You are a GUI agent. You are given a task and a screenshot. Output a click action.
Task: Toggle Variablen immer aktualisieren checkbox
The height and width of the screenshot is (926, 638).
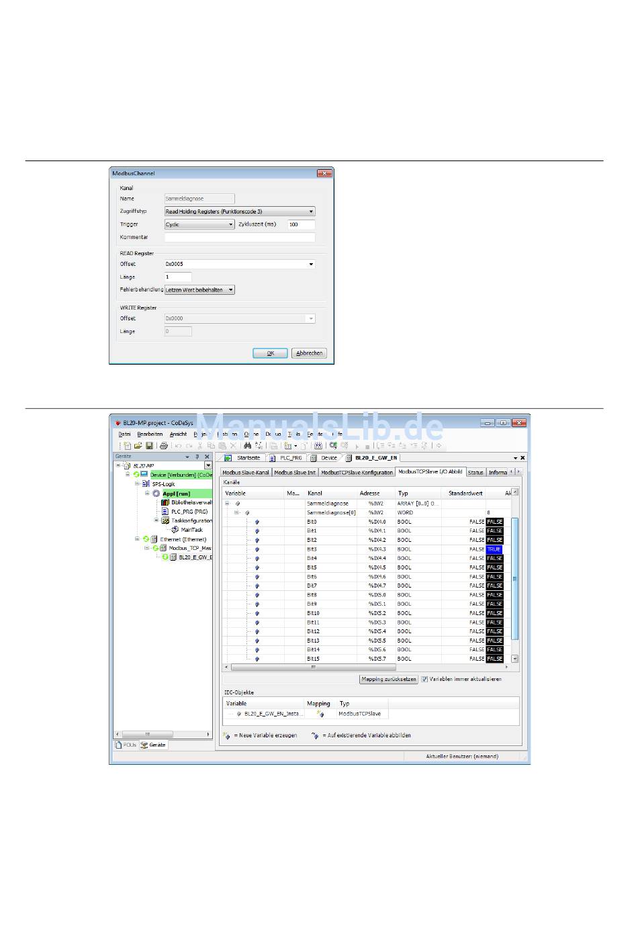tap(424, 680)
